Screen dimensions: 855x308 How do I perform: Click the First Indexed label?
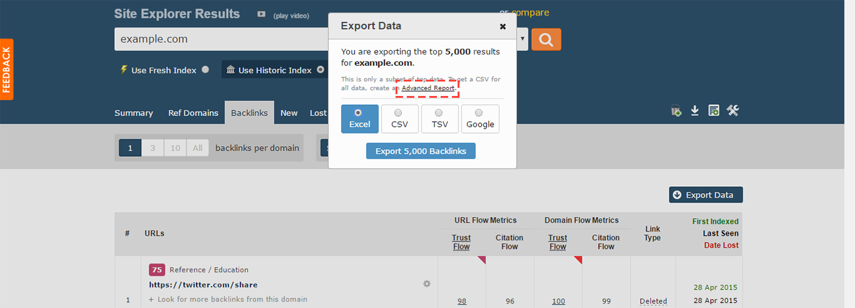(715, 221)
